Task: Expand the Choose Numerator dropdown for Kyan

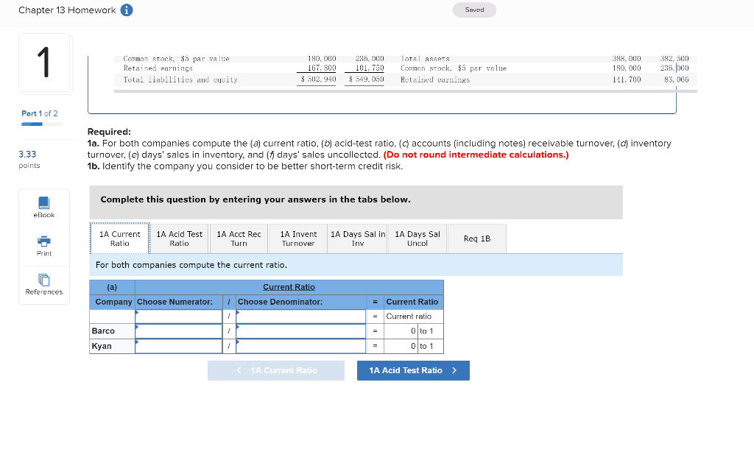Action: pos(177,345)
